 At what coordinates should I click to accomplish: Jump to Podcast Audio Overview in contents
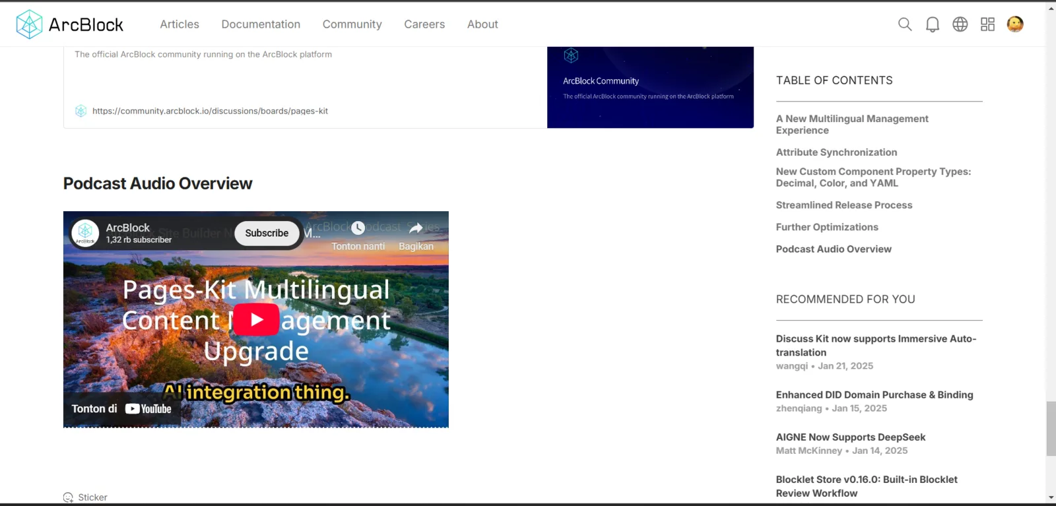(x=834, y=249)
